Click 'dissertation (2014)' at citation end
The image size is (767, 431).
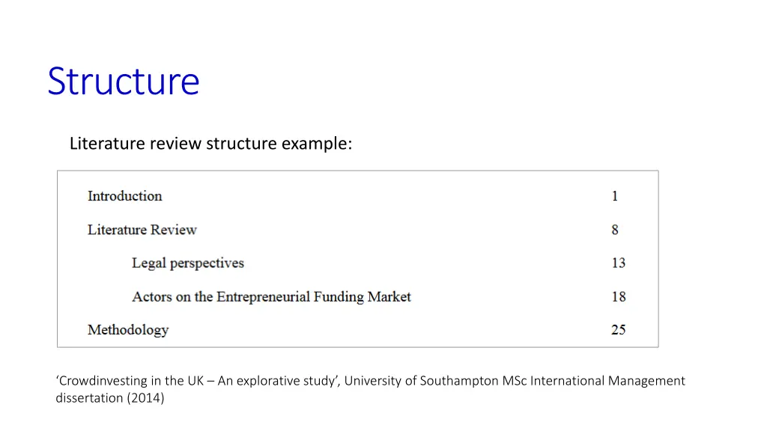pos(110,398)
